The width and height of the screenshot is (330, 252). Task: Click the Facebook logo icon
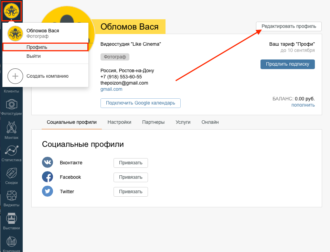(47, 177)
